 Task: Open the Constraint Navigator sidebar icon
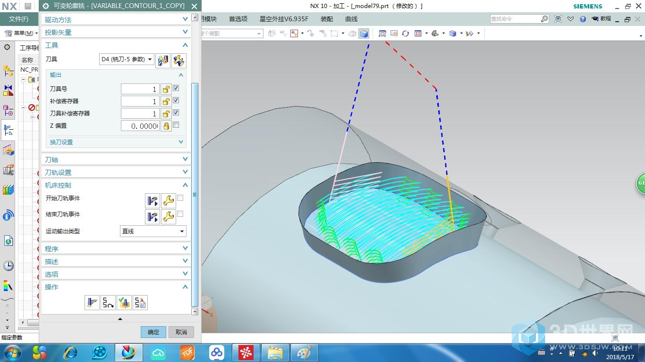click(8, 90)
